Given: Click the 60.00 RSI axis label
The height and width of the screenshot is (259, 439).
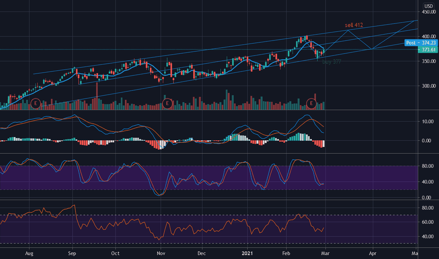Looking at the screenshot, I should pyautogui.click(x=428, y=222).
